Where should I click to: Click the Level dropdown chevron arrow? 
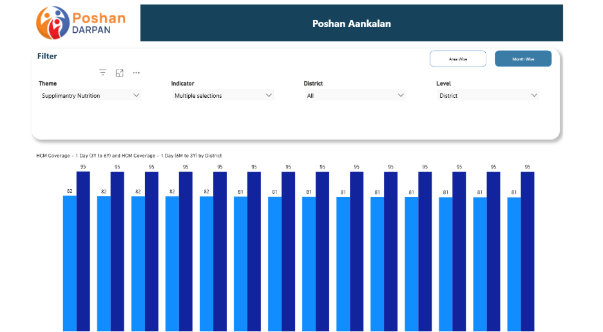pos(534,95)
